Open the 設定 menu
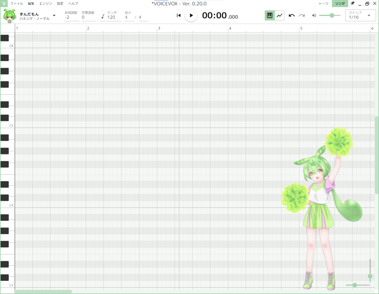This screenshot has width=379, height=294. [60, 4]
